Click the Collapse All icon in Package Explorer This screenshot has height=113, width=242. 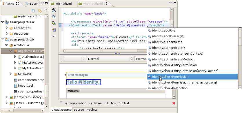tap(33, 11)
